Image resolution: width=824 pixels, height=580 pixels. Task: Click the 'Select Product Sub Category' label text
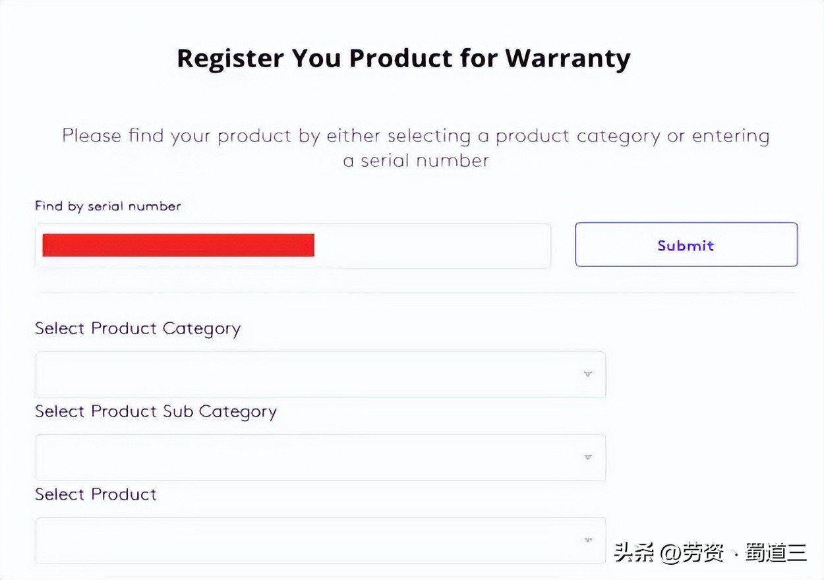(156, 411)
